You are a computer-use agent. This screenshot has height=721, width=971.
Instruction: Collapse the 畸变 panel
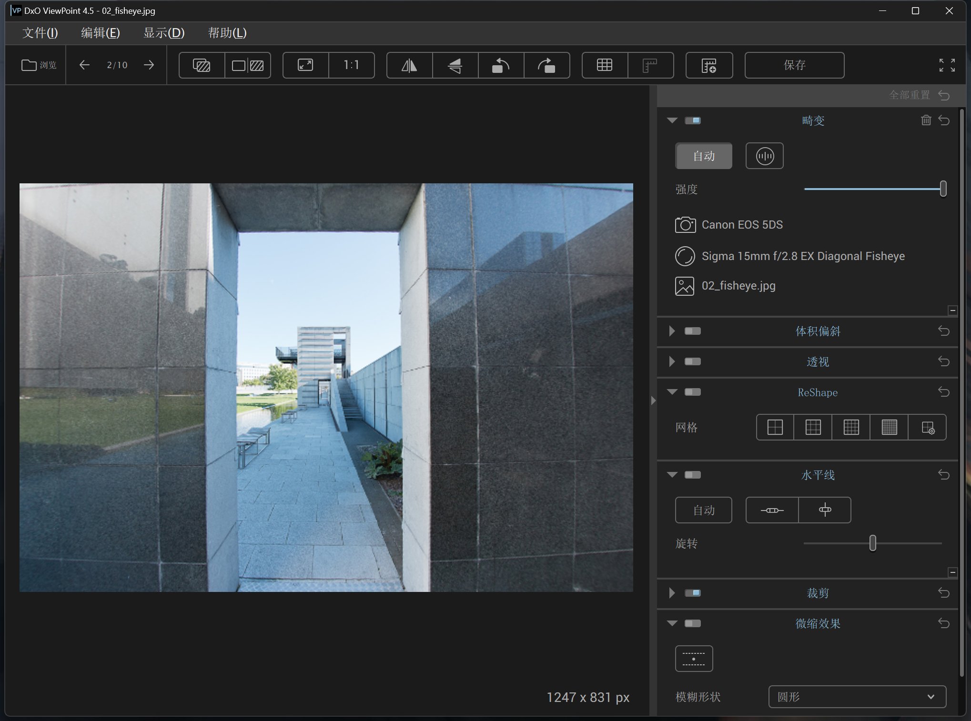click(x=672, y=120)
